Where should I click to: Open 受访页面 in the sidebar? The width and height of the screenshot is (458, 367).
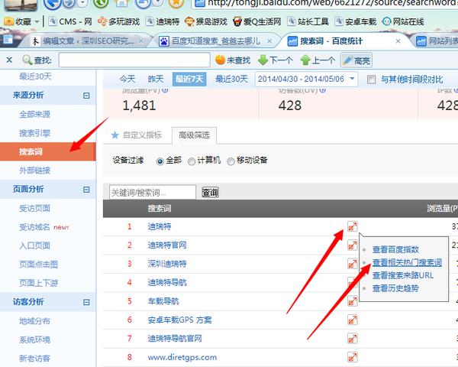pyautogui.click(x=35, y=208)
